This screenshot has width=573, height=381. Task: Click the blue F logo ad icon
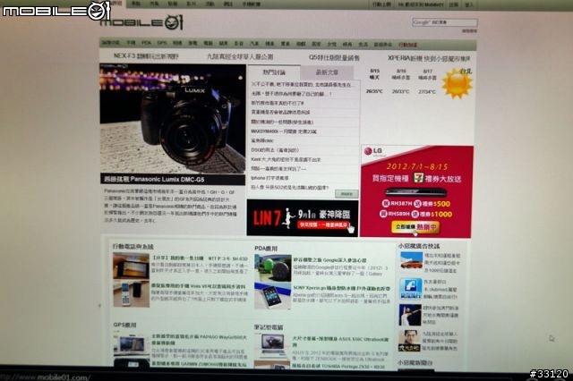pyautogui.click(x=411, y=289)
